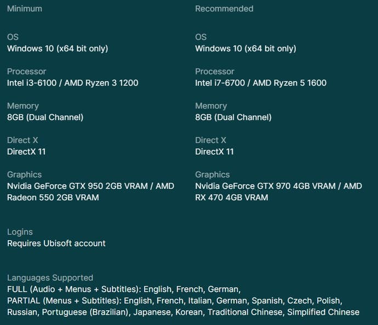Click DirectX 11 under Minimum column
This screenshot has width=378, height=325.
26,152
